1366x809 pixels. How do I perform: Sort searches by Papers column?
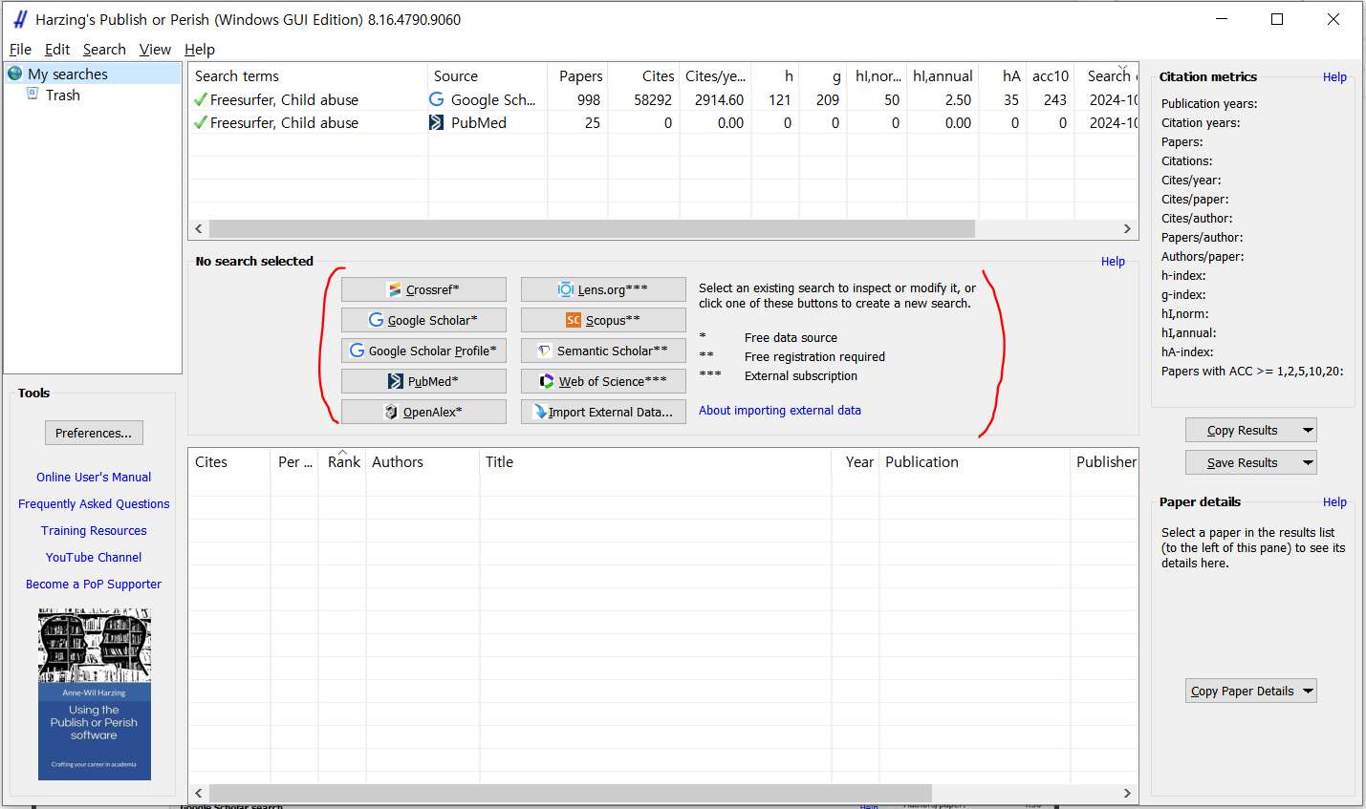(x=578, y=75)
